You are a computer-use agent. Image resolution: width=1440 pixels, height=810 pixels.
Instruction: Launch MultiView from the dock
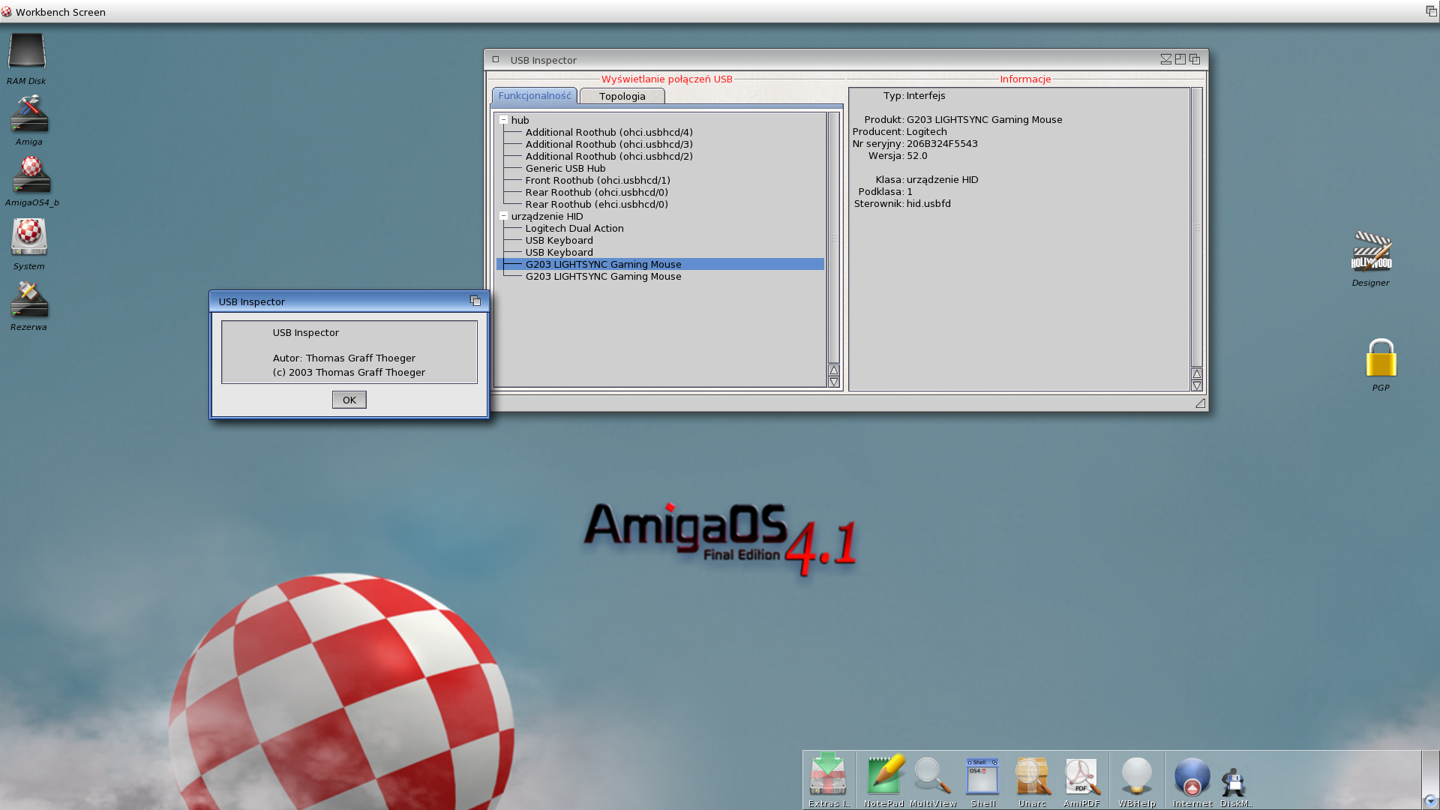pos(932,775)
